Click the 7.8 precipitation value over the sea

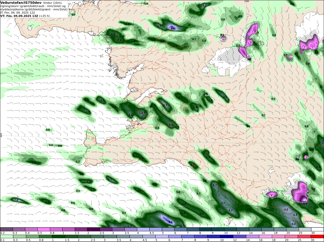16,200
